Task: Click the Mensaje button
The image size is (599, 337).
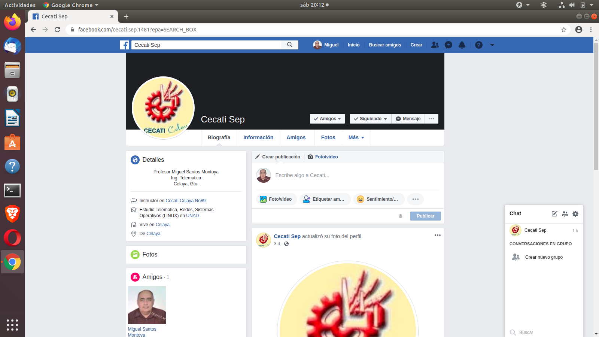Action: coord(408,119)
